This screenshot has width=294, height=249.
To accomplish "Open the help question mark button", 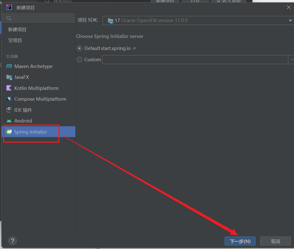I will [x=13, y=241].
